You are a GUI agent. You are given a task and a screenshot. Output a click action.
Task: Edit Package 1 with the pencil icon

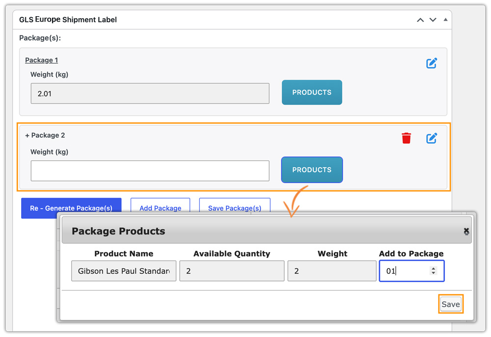point(432,63)
